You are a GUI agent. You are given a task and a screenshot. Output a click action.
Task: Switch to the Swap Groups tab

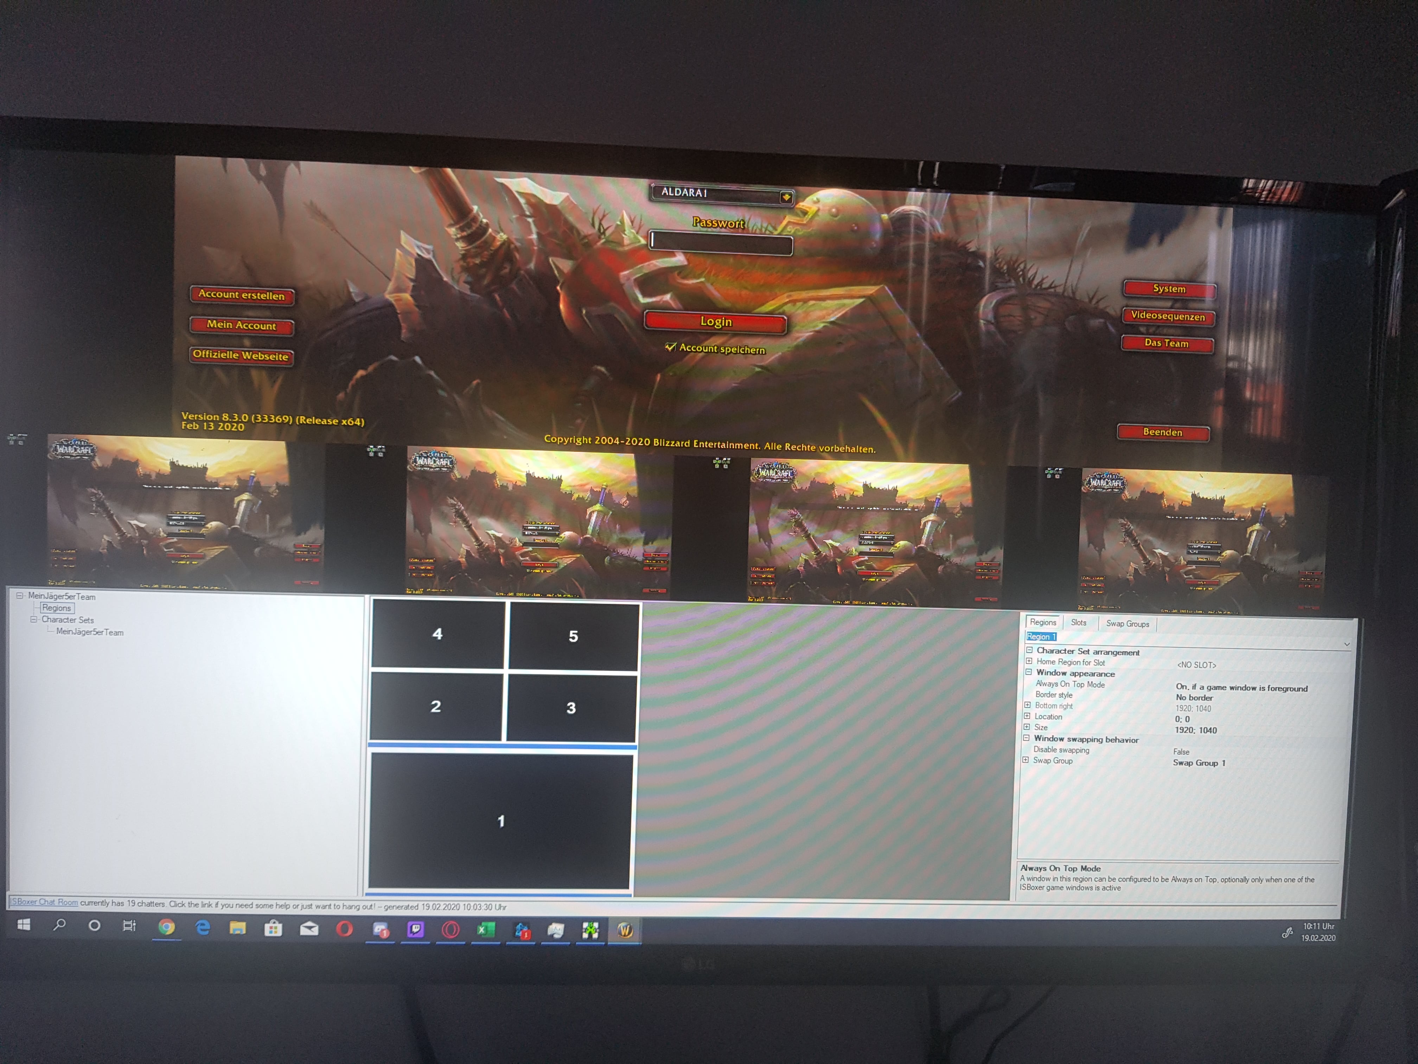1128,623
